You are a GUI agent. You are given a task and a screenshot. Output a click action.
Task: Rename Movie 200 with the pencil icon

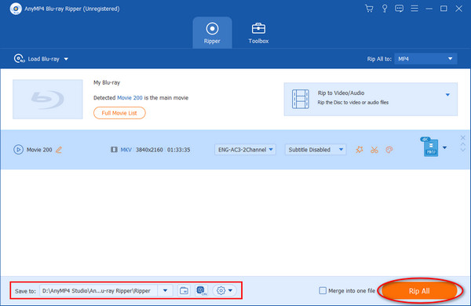[x=59, y=150]
